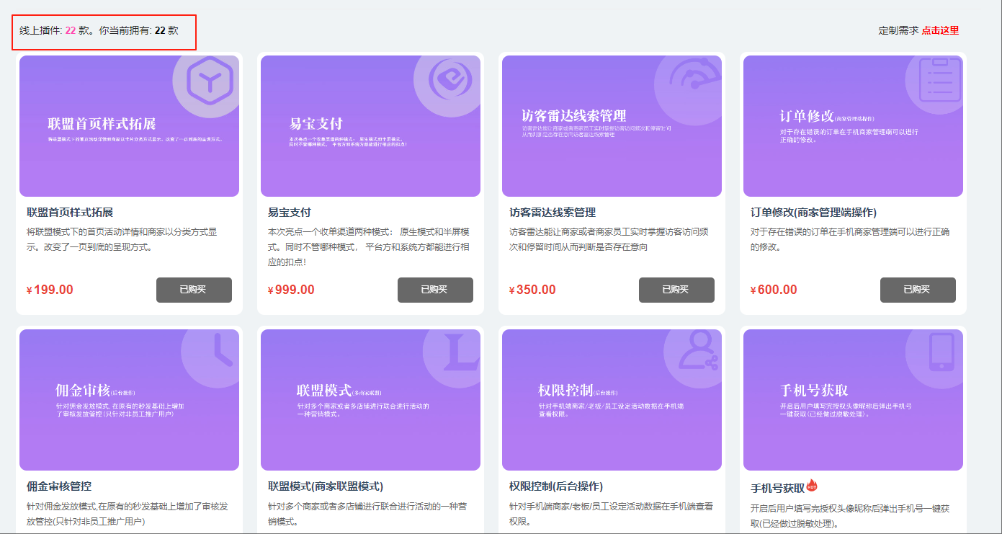The width and height of the screenshot is (1002, 534).
Task: Open the 联盟模式 banner thumbnail
Action: [370, 400]
